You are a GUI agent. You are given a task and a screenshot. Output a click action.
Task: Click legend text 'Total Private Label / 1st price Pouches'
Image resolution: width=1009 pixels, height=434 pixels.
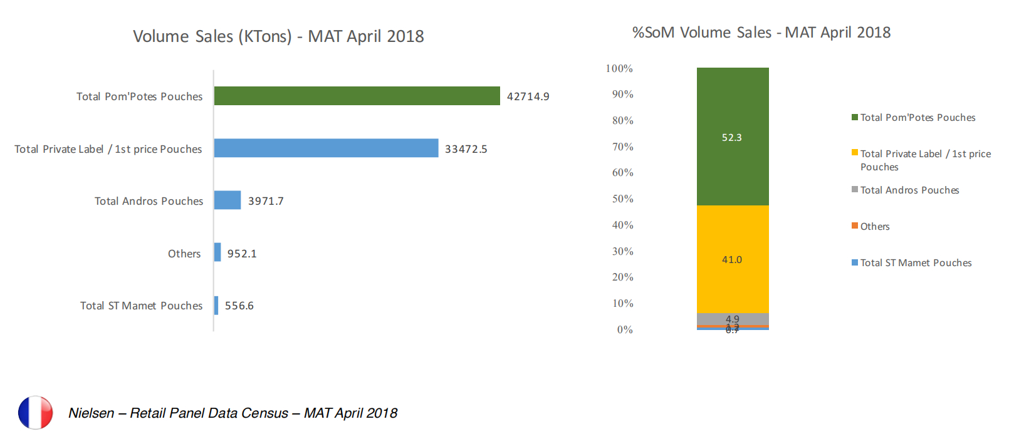pos(926,160)
